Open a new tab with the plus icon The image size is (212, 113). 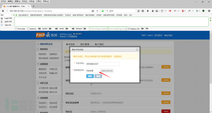click(x=33, y=6)
